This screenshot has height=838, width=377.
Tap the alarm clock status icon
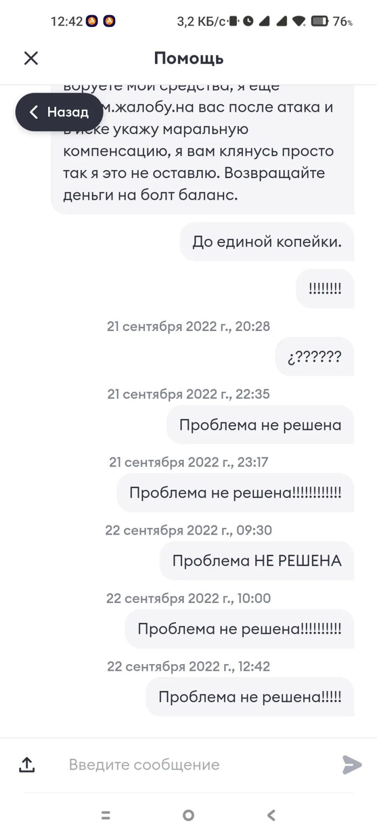coord(248,21)
